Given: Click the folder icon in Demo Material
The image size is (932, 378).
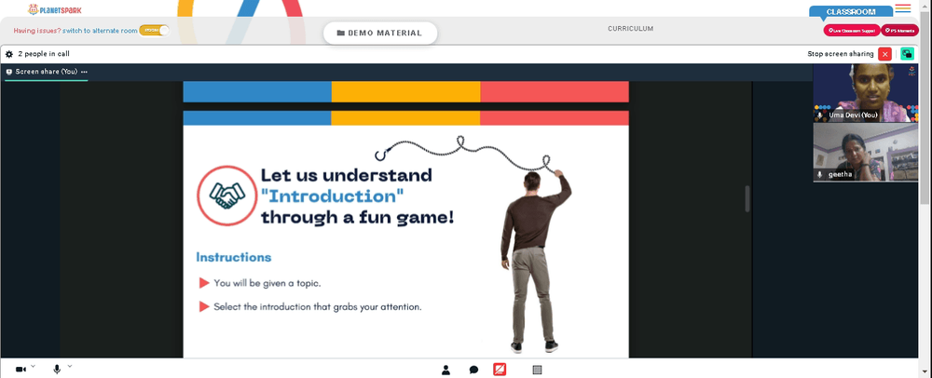Looking at the screenshot, I should click(x=340, y=34).
